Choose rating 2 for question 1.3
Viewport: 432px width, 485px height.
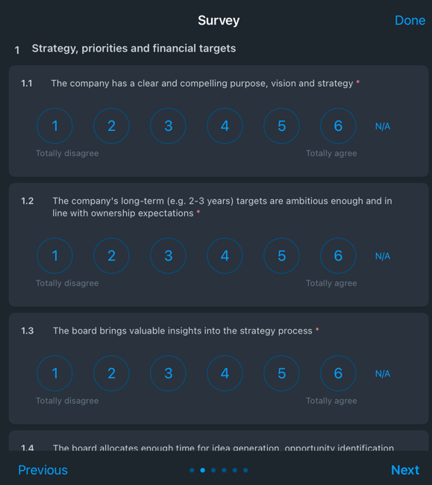(x=111, y=373)
